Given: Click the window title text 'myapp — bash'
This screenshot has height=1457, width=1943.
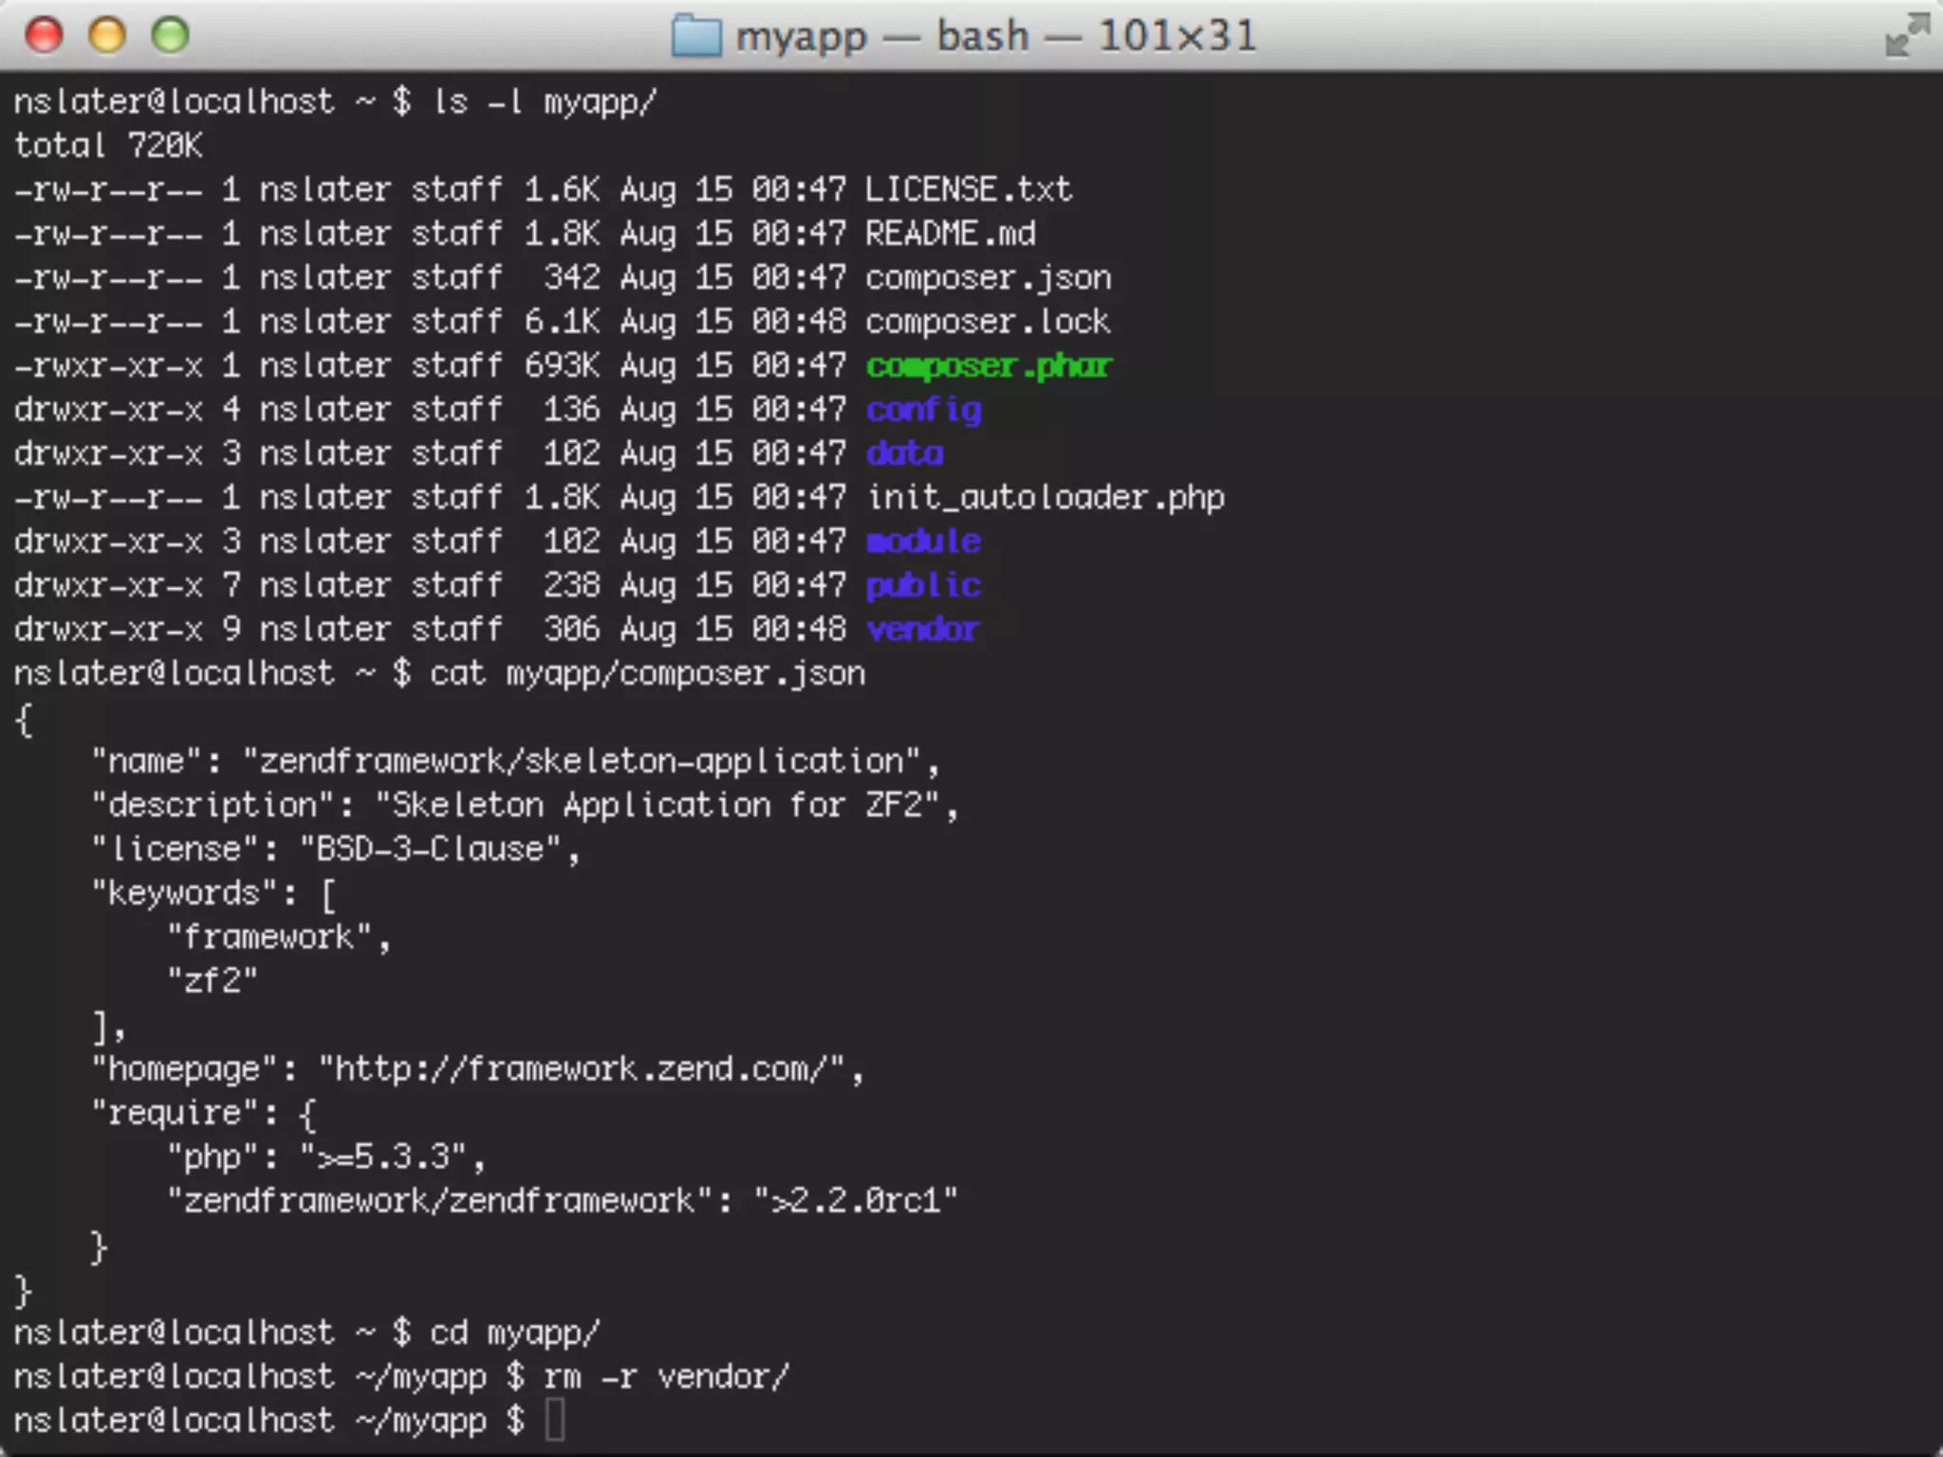Looking at the screenshot, I should (882, 36).
